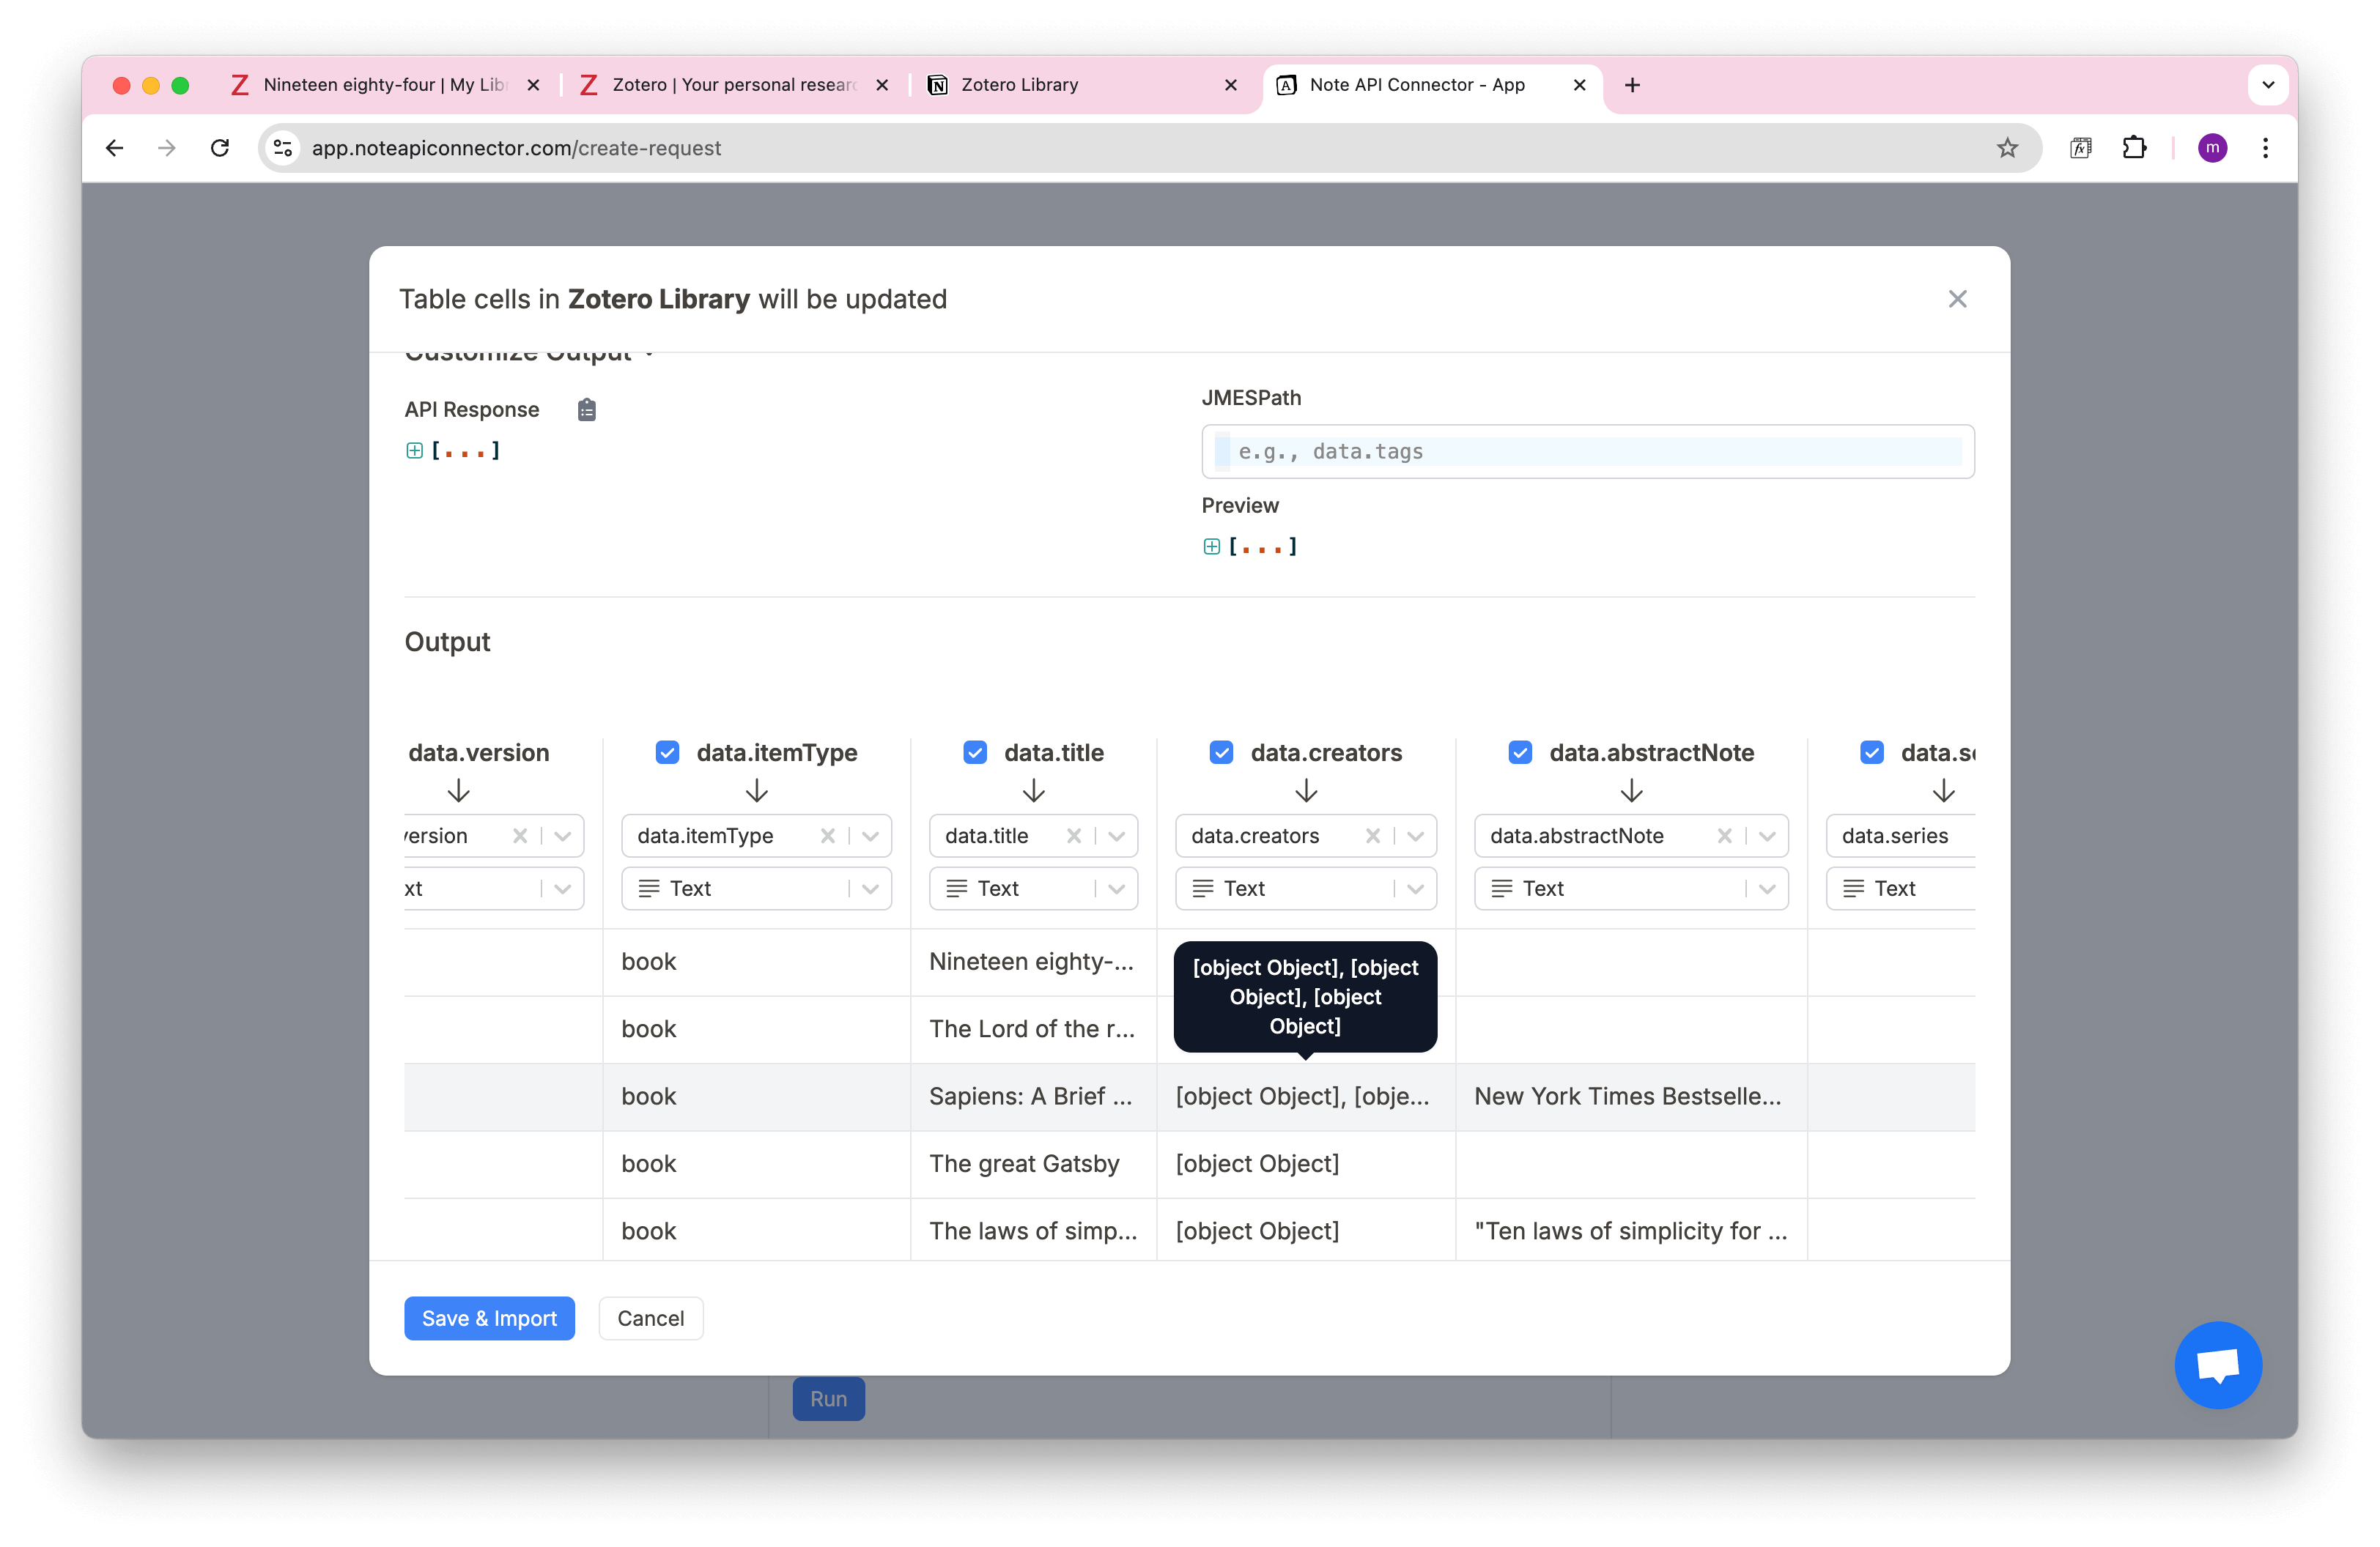Go back in browser history
The image size is (2380, 1547).
115,148
